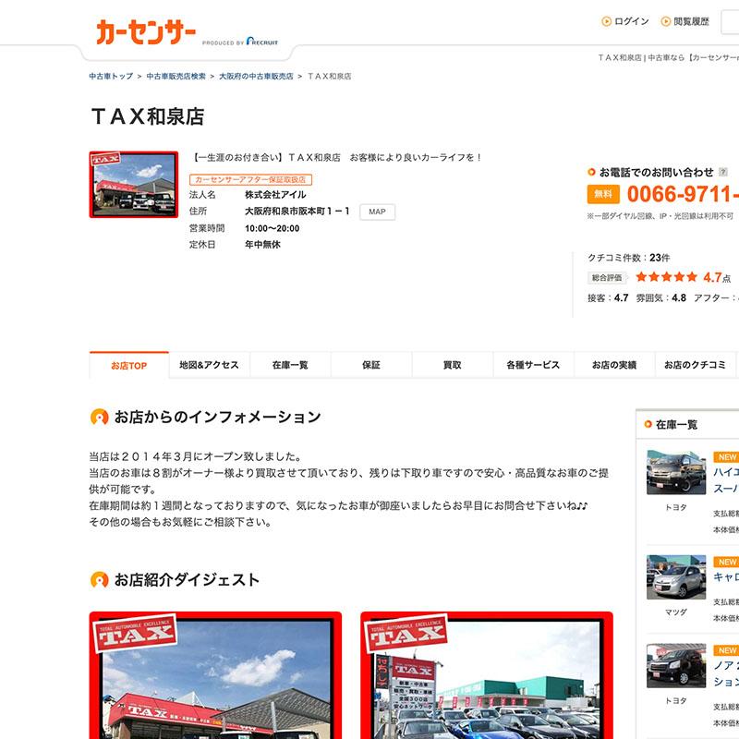Click the 年中無休 holiday text
The width and height of the screenshot is (739, 739).
(x=262, y=245)
